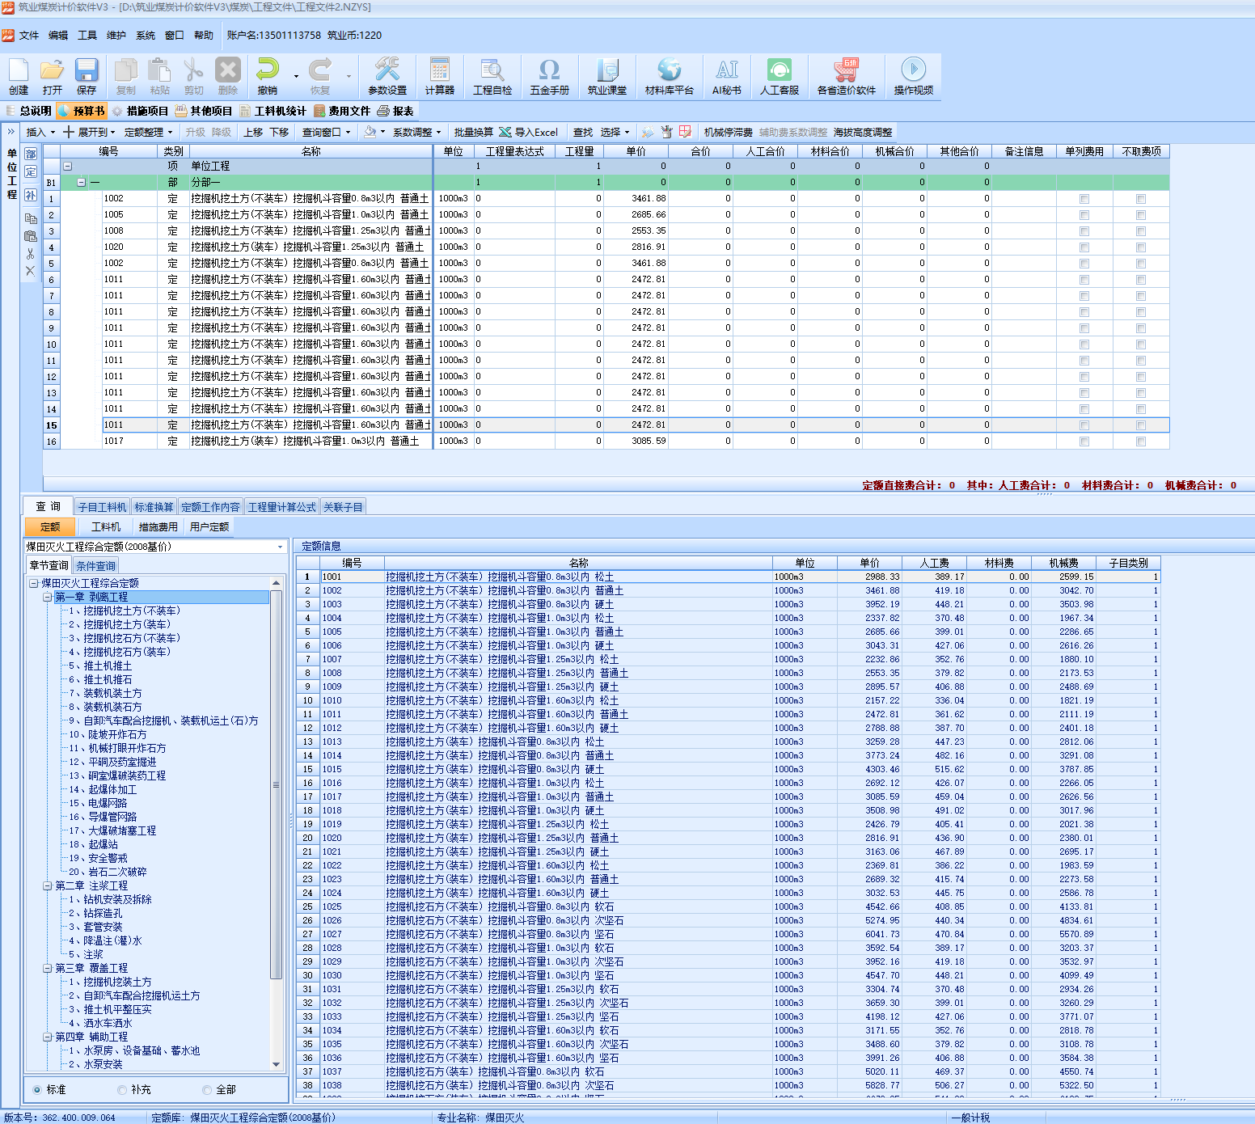Select the 标准 radio button
This screenshot has width=1255, height=1124.
37,1089
